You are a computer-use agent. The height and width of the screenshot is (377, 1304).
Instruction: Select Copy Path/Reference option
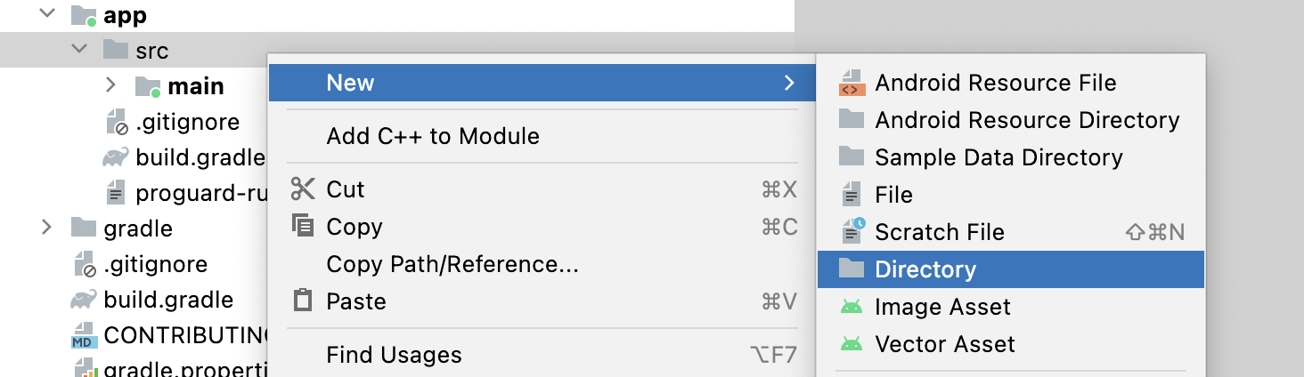tap(452, 264)
